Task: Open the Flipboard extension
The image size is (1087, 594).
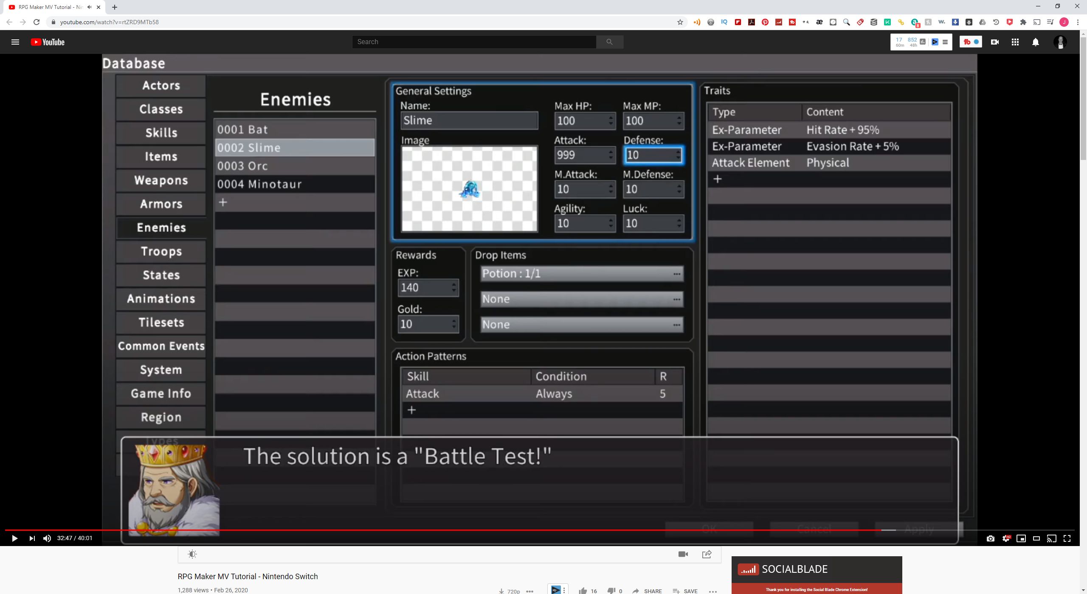Action: coord(738,22)
